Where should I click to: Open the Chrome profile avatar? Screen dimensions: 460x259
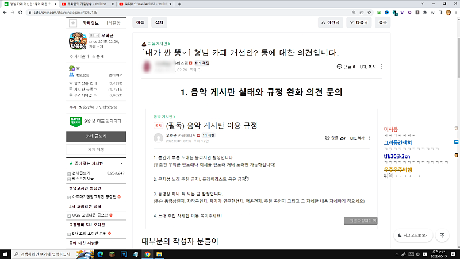tap(448, 13)
